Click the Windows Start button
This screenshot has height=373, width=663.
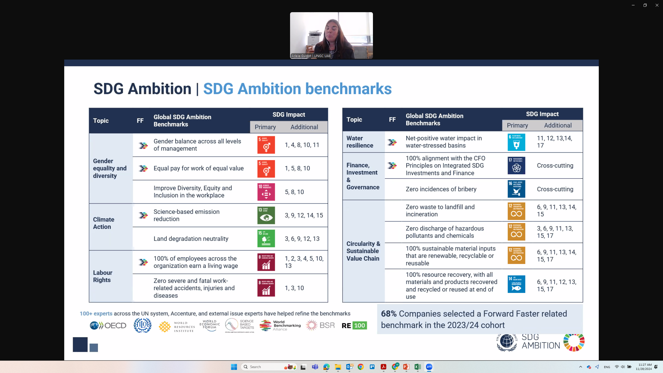point(234,367)
